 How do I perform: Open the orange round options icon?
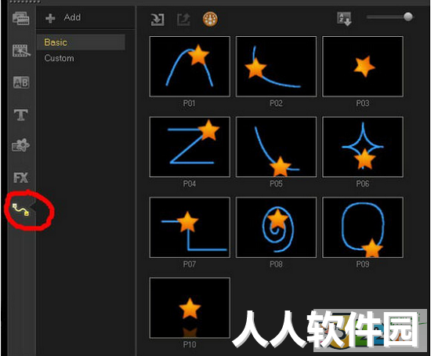[210, 20]
